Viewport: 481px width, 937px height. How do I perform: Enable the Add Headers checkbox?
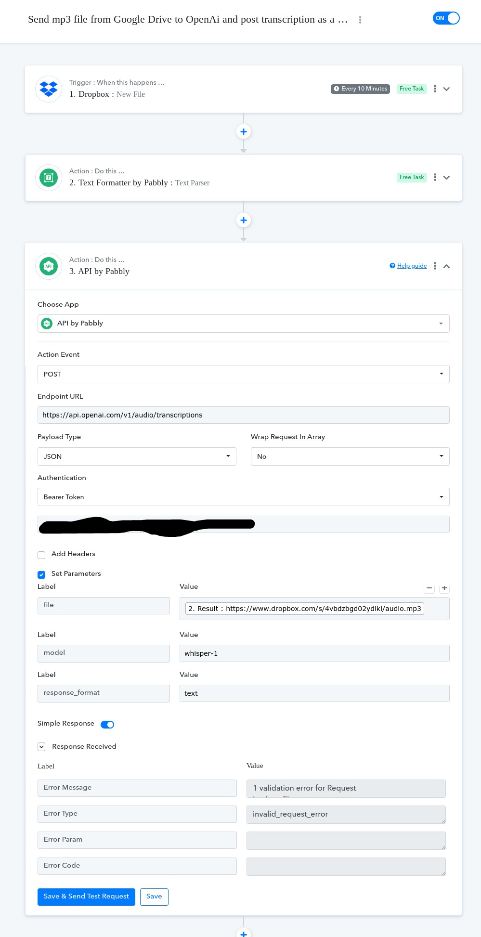[x=41, y=555]
